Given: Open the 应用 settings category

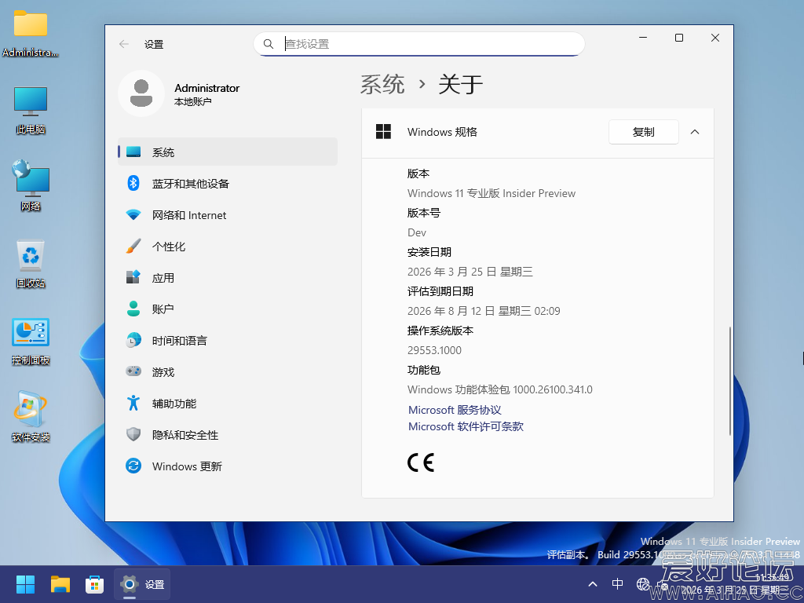Looking at the screenshot, I should click(227, 278).
